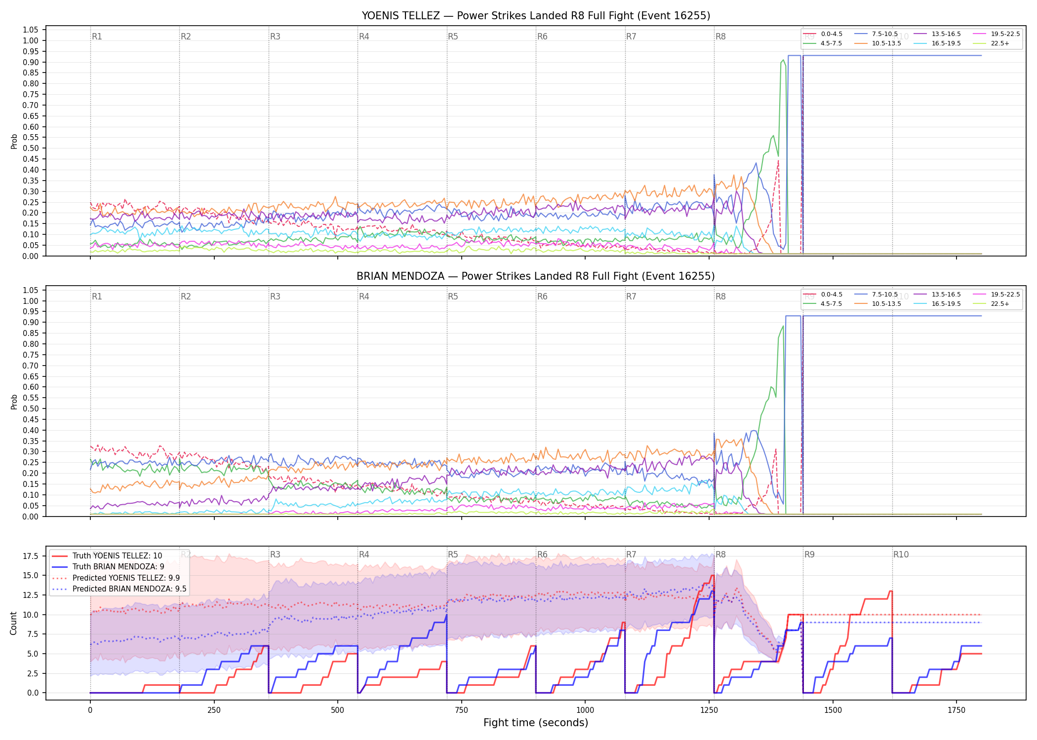Click R3 round label in Mendoza chart
Image resolution: width=1037 pixels, height=740 pixels.
(x=275, y=296)
